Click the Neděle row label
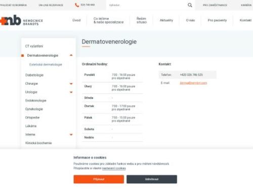The image size is (253, 190). pyautogui.click(x=89, y=137)
